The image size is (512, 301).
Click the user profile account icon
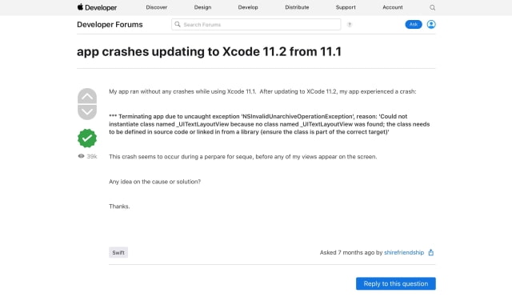point(431,25)
